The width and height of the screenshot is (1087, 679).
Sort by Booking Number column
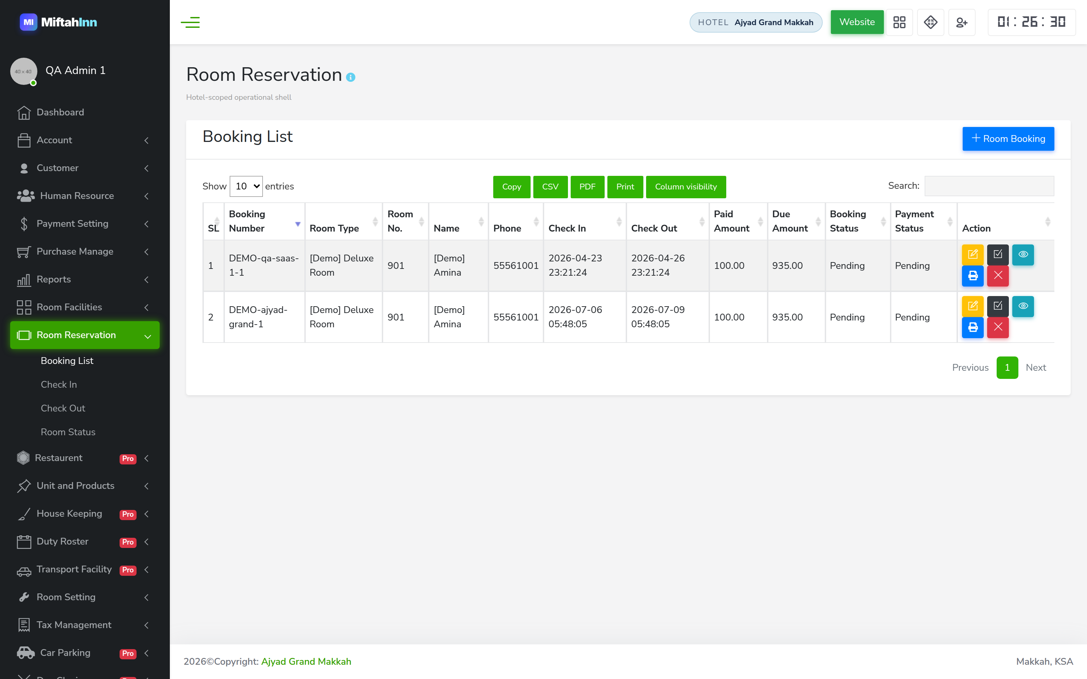pyautogui.click(x=264, y=221)
